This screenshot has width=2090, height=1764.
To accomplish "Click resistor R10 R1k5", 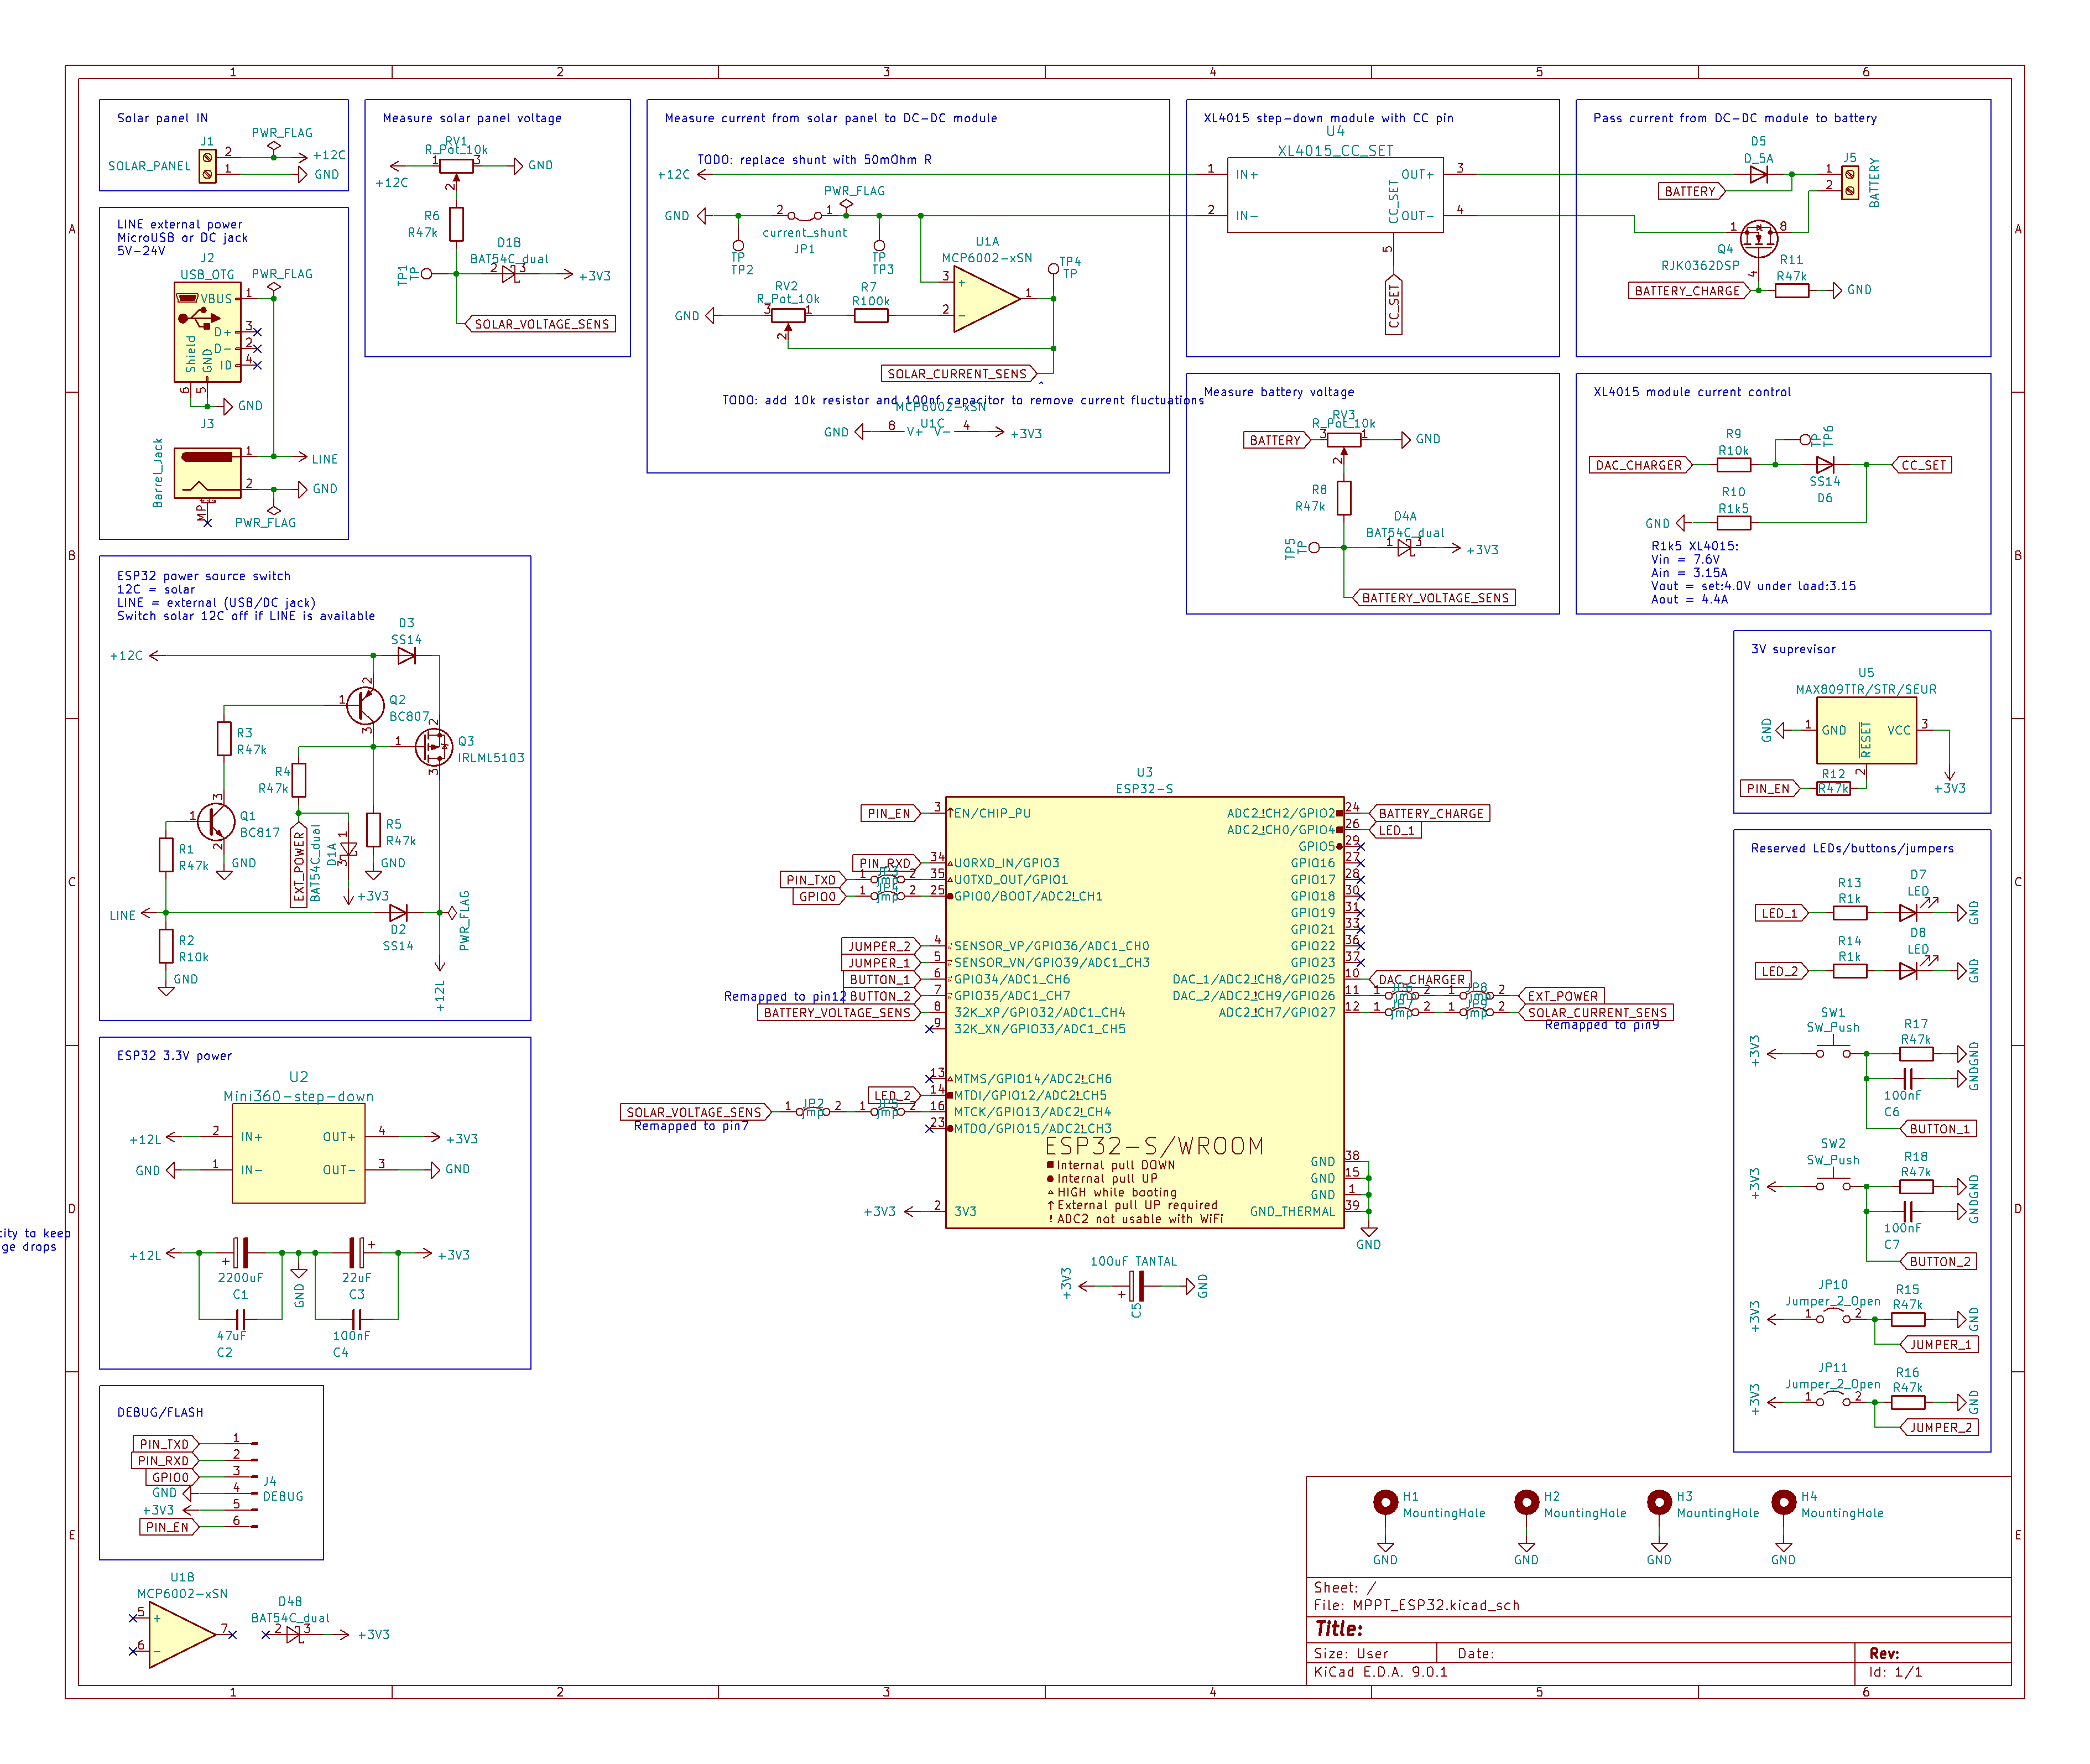I will pos(1733,522).
